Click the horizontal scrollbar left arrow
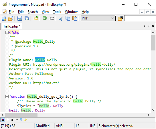This screenshot has width=156, height=129. coord(3,115)
